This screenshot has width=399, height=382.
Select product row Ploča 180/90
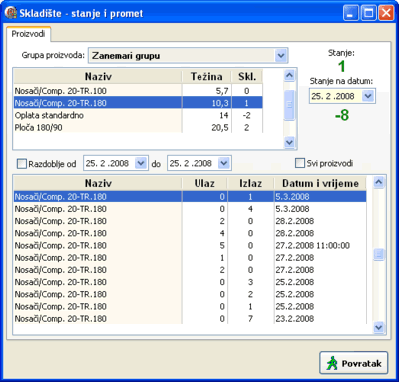coord(139,127)
